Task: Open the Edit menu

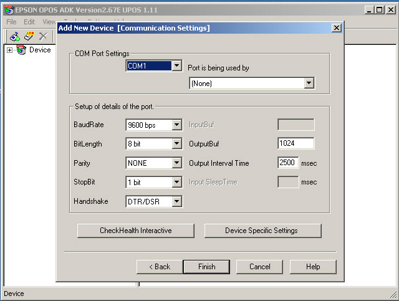Action: coord(29,22)
